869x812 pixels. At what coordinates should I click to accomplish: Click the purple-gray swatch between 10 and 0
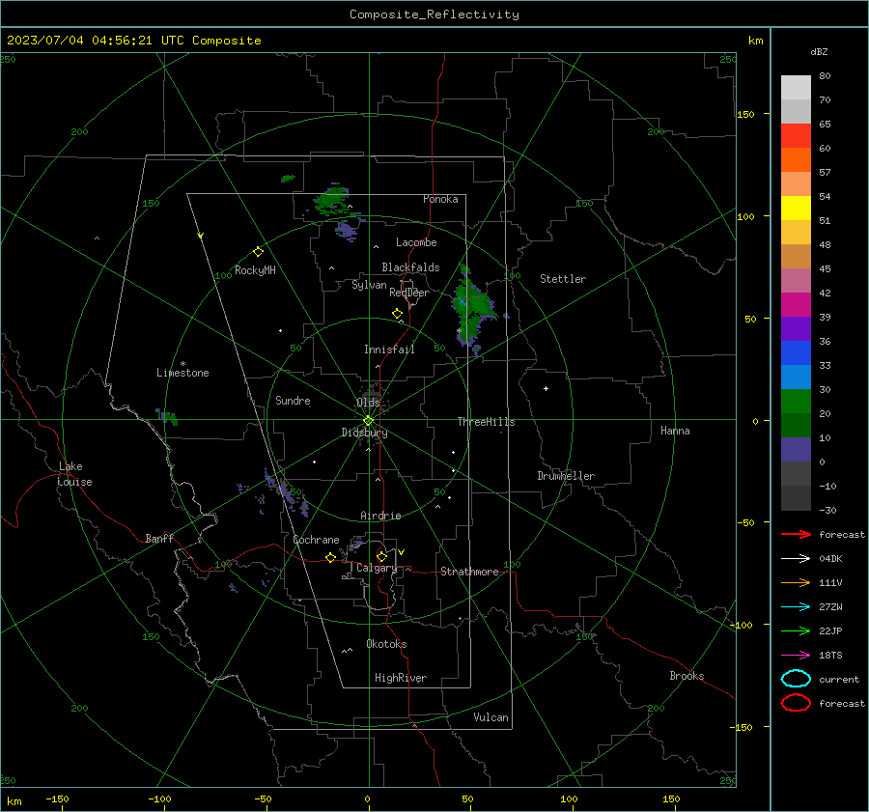(796, 449)
